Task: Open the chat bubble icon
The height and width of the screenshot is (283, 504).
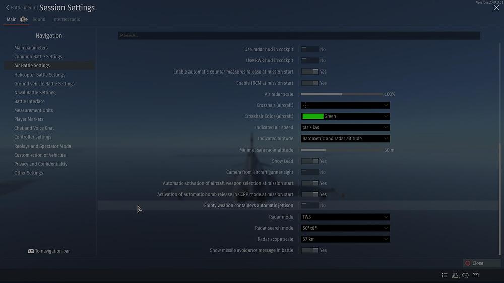Action: [465, 275]
